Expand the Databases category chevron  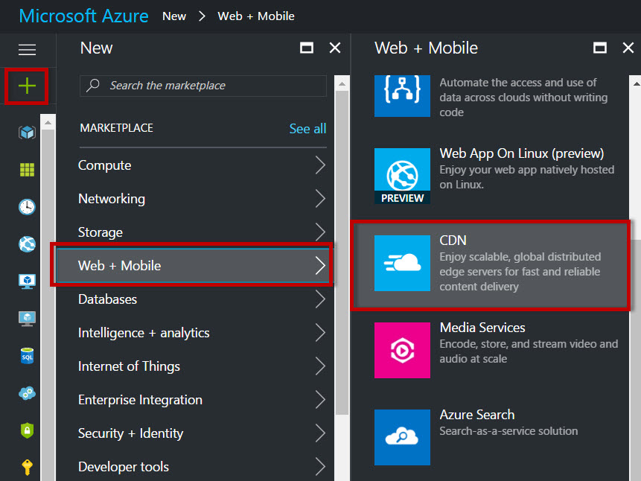[x=320, y=299]
